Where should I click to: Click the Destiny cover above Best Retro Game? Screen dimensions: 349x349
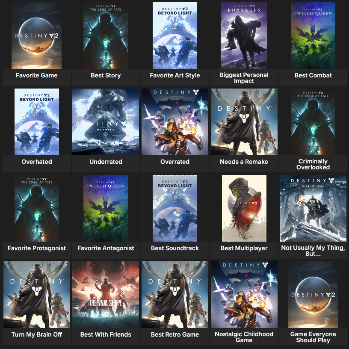click(x=175, y=294)
